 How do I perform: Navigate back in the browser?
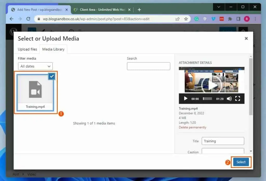pyautogui.click(x=12, y=19)
